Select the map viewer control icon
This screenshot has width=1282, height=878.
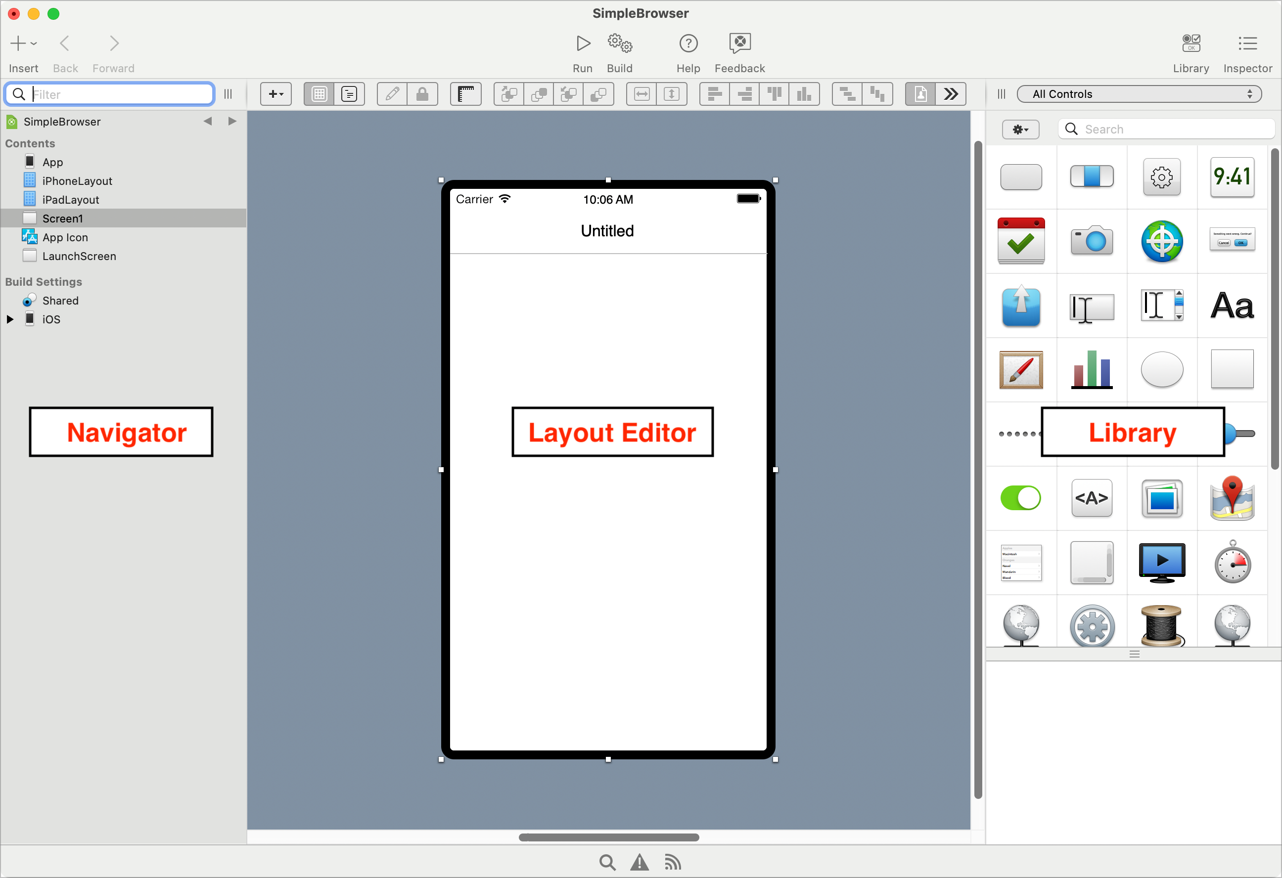click(1232, 498)
